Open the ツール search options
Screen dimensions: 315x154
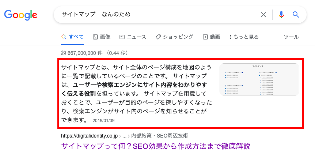(x=291, y=37)
